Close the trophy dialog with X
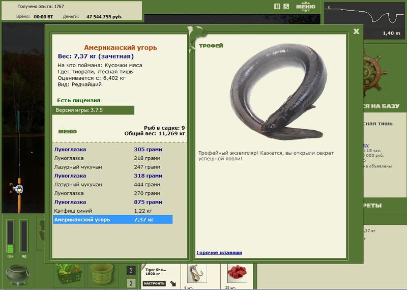407x290 pixels. tap(356, 32)
